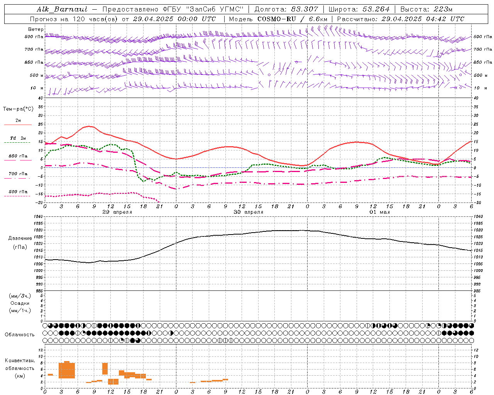Click the (гПа) unit label under Давление

[x=20, y=247]
